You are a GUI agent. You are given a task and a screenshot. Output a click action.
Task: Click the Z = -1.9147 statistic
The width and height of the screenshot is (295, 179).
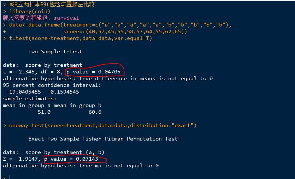[x=20, y=159]
